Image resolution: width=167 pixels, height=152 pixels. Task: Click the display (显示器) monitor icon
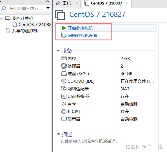coord(64,119)
